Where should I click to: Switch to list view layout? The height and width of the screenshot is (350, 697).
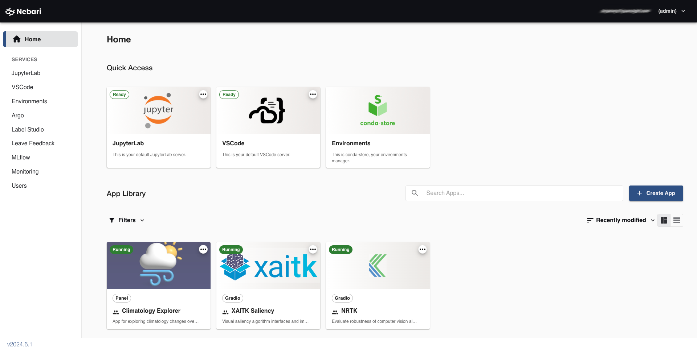[677, 220]
